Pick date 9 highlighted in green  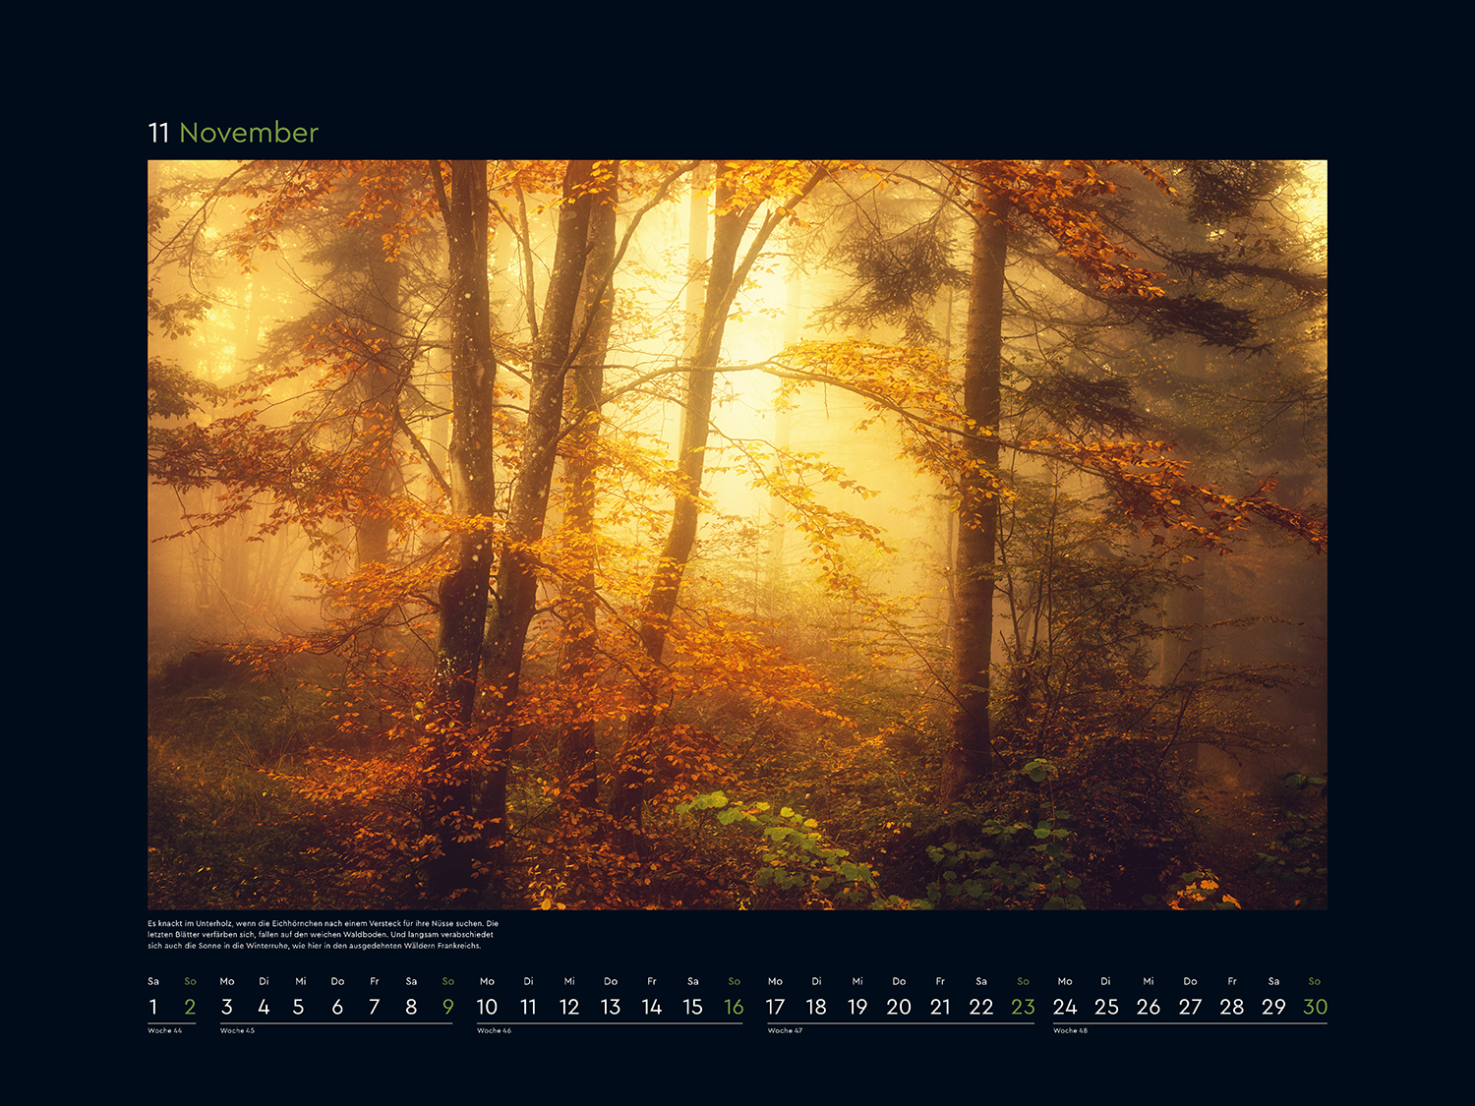click(448, 1007)
